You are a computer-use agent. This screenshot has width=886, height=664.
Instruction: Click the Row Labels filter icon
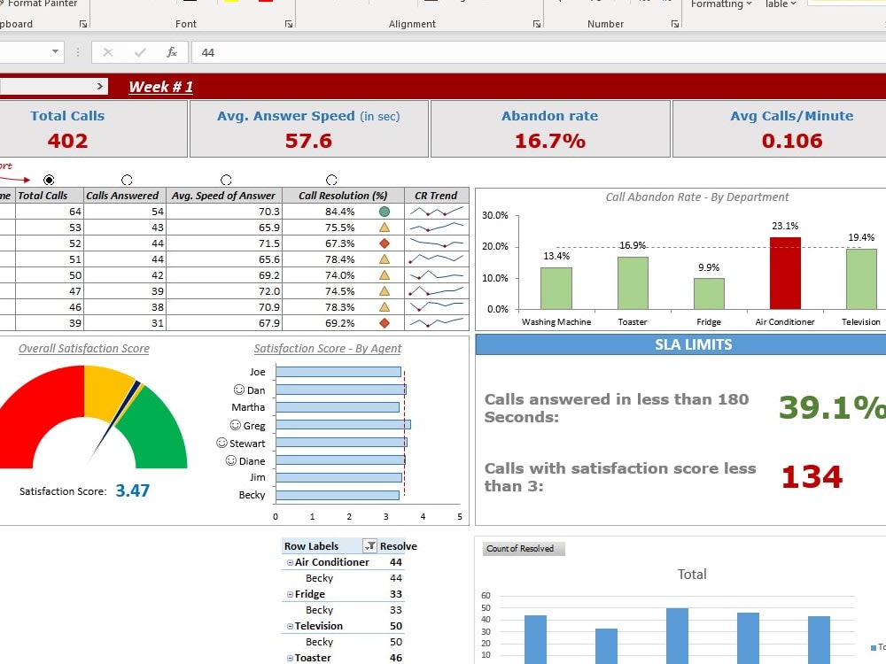[x=369, y=545]
